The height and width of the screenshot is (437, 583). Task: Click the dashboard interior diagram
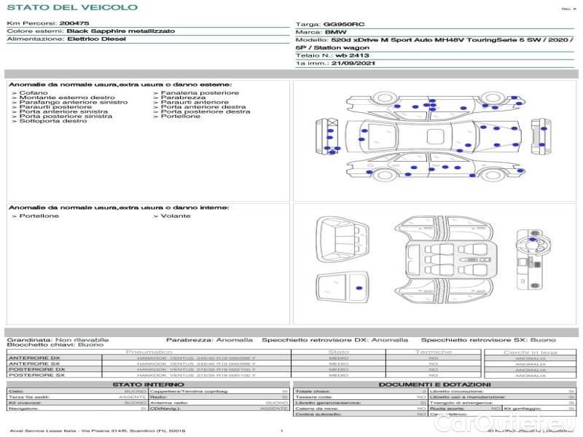coord(528,261)
